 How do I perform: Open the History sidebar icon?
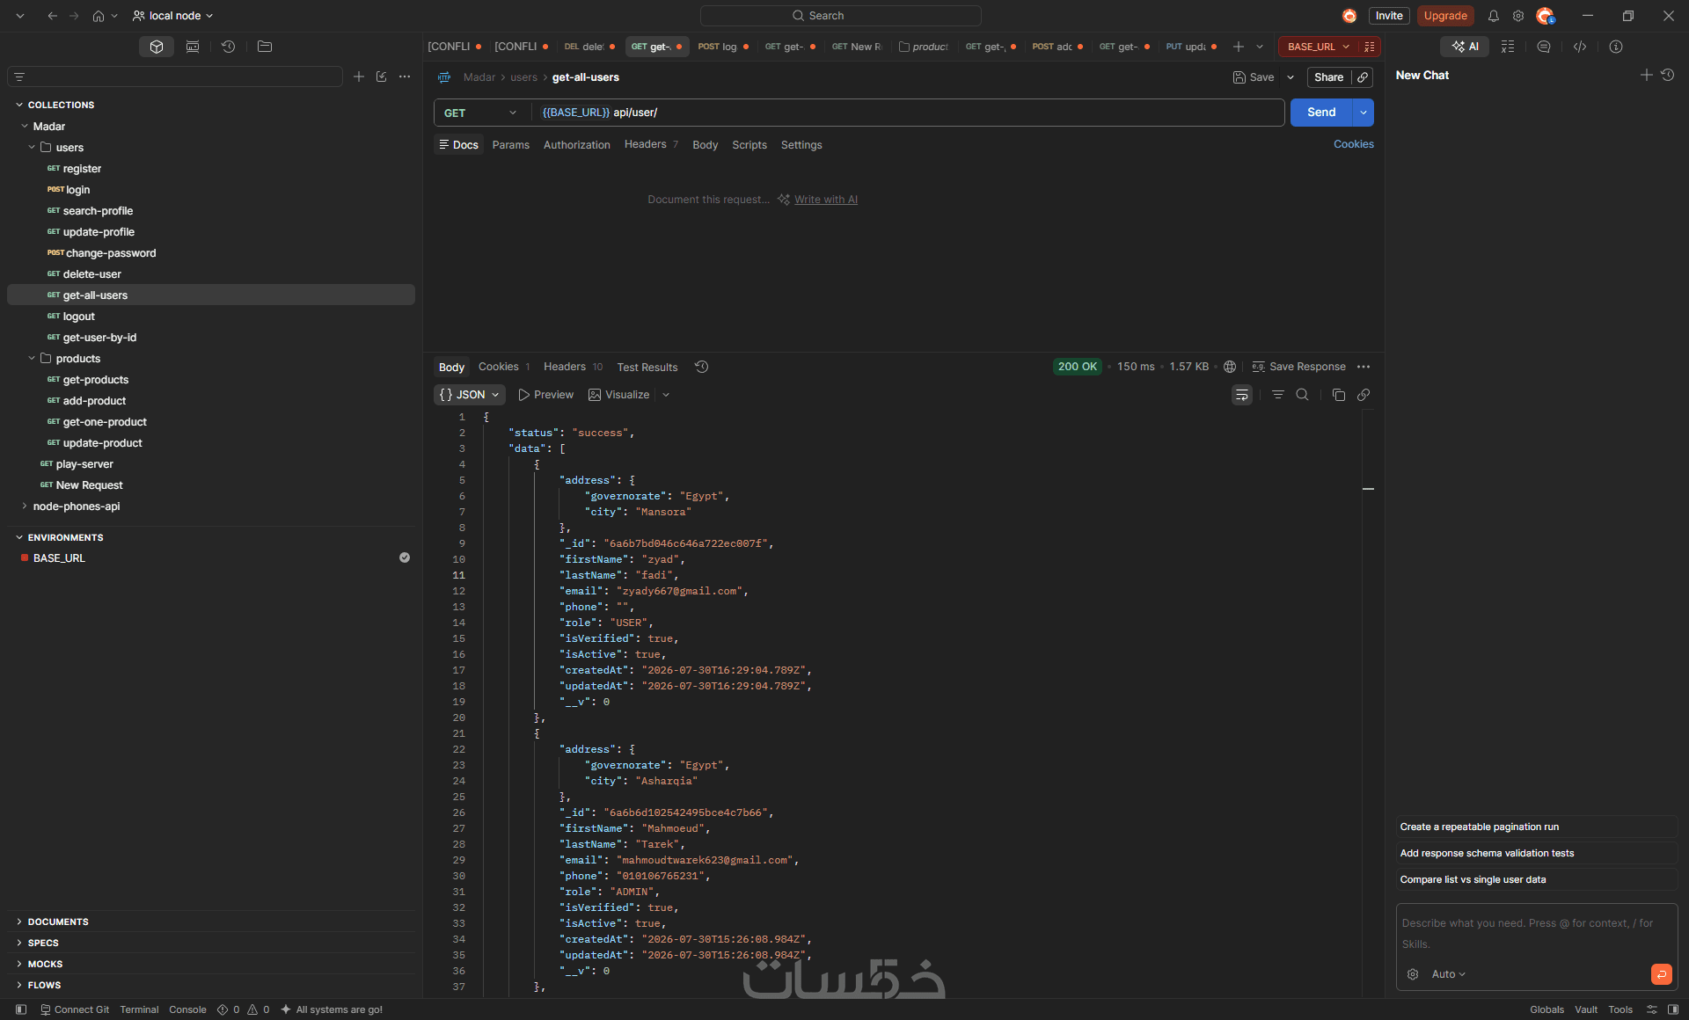tap(228, 47)
